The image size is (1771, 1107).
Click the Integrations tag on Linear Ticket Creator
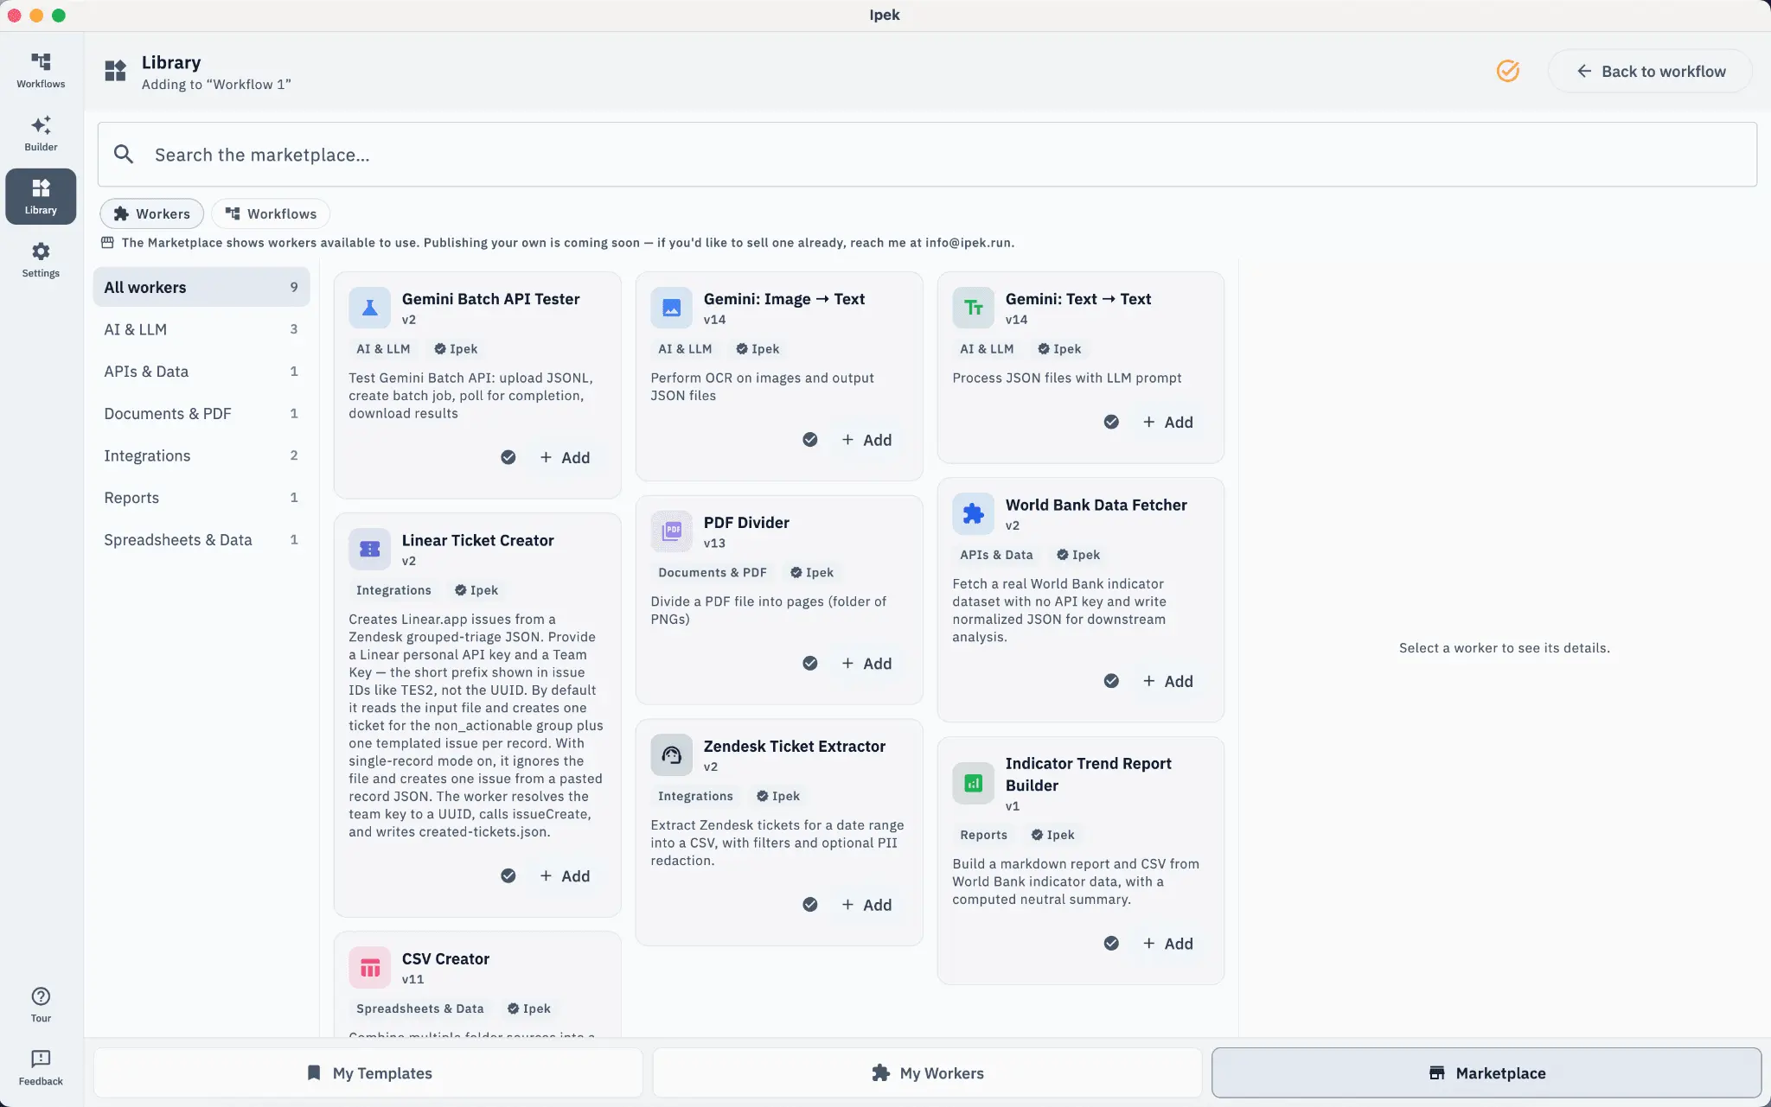tap(393, 589)
